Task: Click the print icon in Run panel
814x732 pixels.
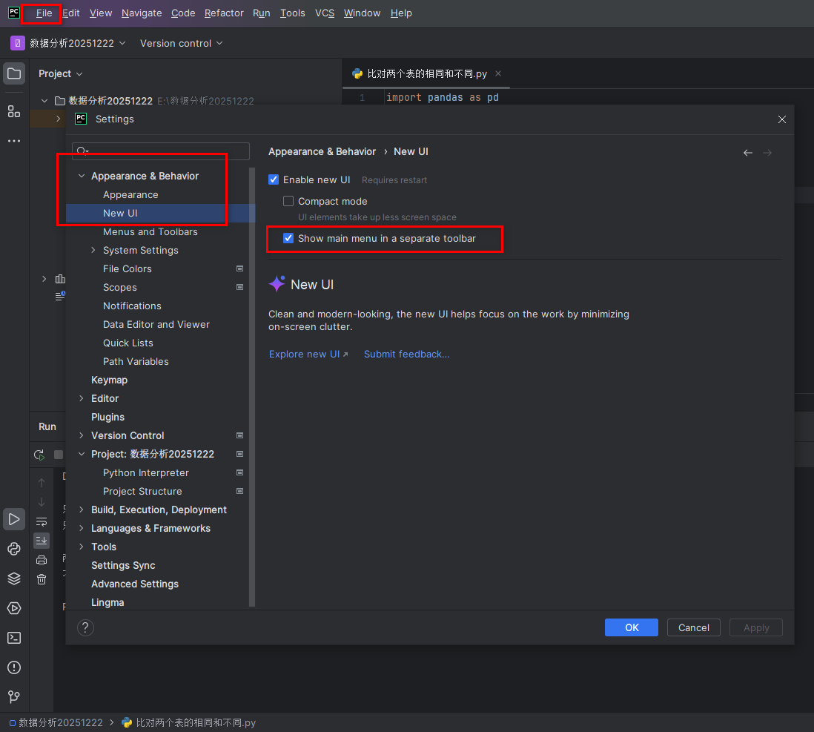Action: [42, 559]
